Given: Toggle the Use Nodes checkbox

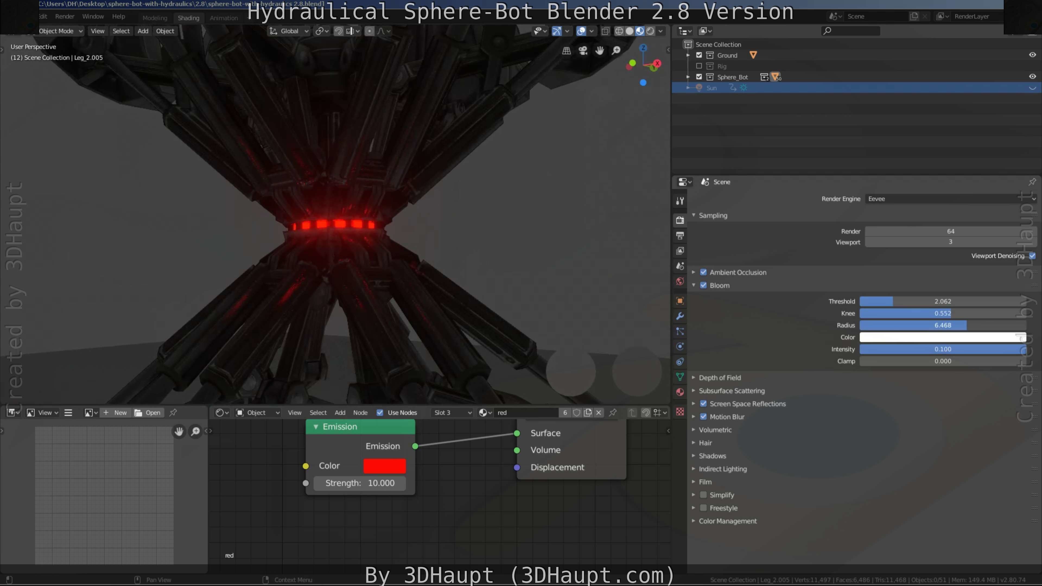Looking at the screenshot, I should (x=380, y=412).
